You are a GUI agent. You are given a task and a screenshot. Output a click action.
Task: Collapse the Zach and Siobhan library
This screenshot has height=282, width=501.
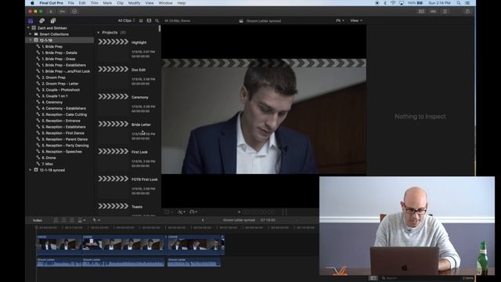[28, 28]
